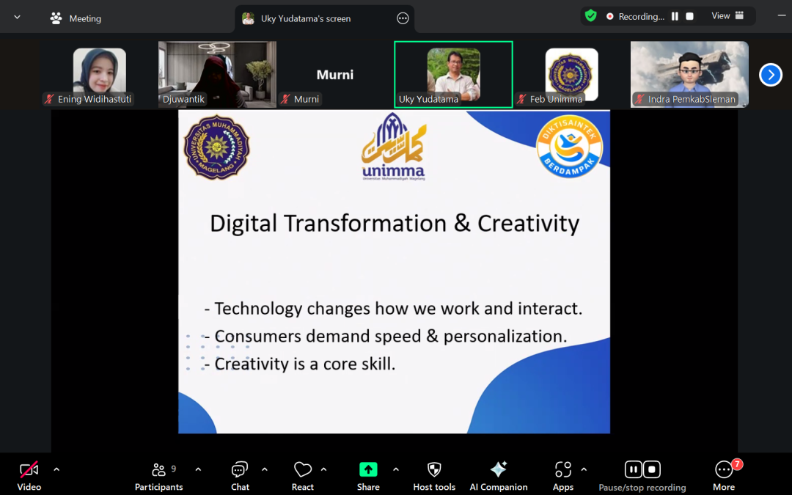
Task: Minimize the Zoom meeting window
Action: point(782,15)
